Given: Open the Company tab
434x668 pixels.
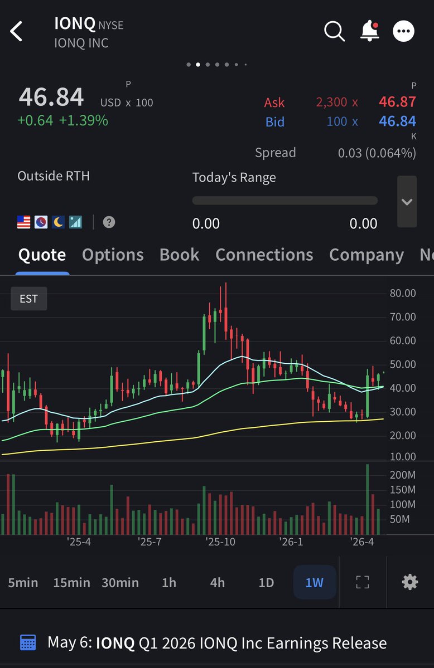Looking at the screenshot, I should pos(366,255).
